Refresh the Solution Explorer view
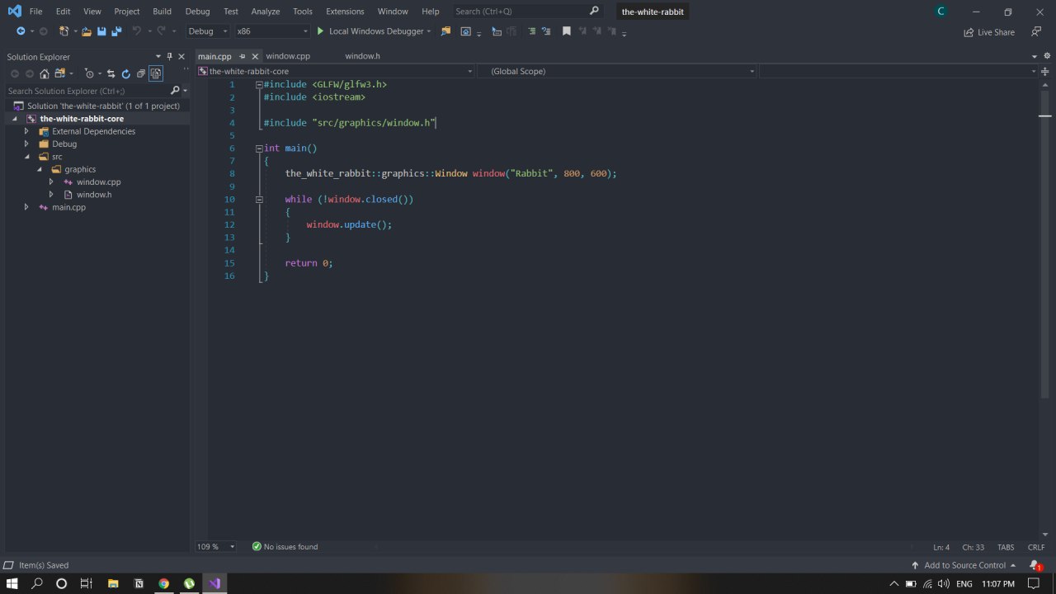Image resolution: width=1056 pixels, height=594 pixels. click(x=126, y=73)
